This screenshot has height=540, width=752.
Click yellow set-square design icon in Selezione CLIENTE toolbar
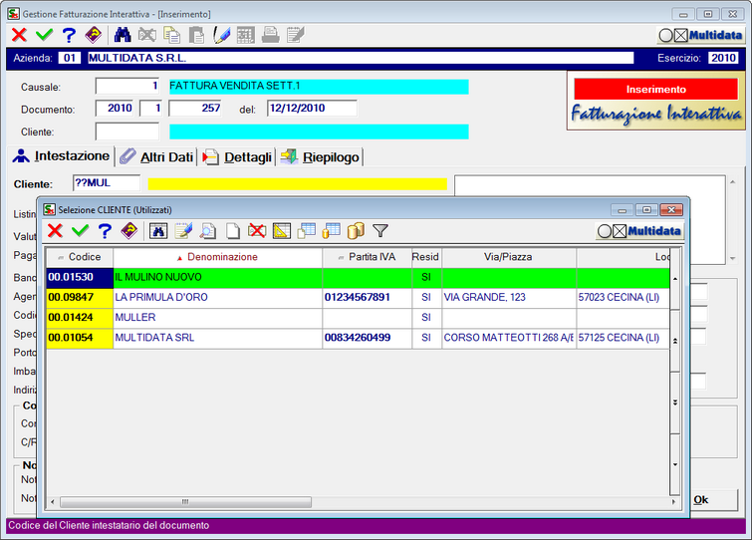pos(282,231)
